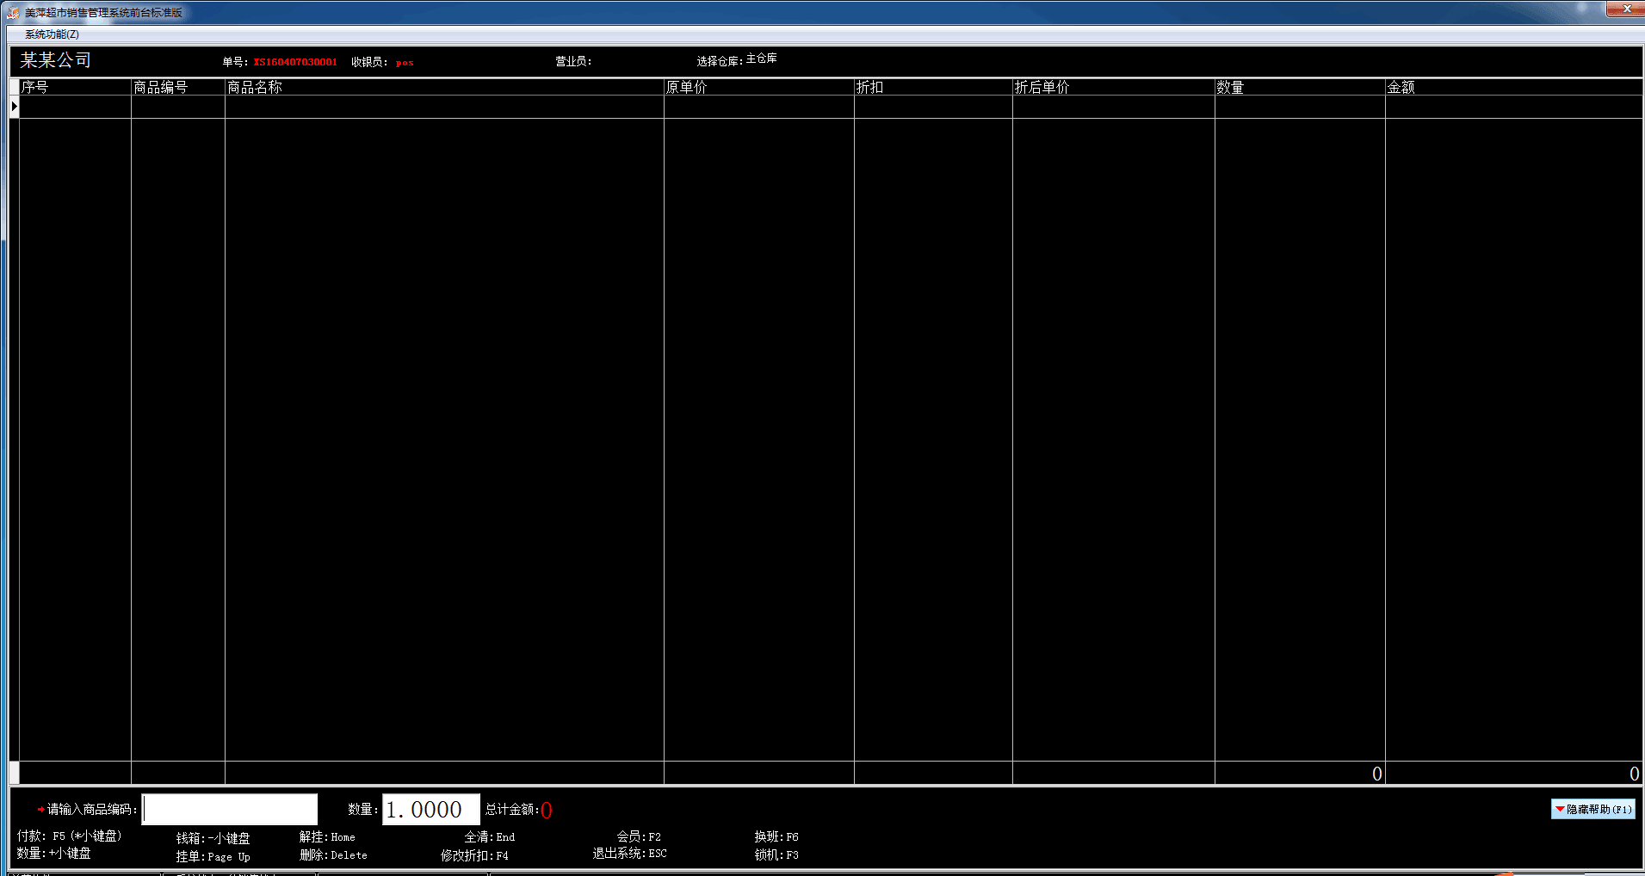Click the 数量 field showing 1.0000

tap(430, 810)
